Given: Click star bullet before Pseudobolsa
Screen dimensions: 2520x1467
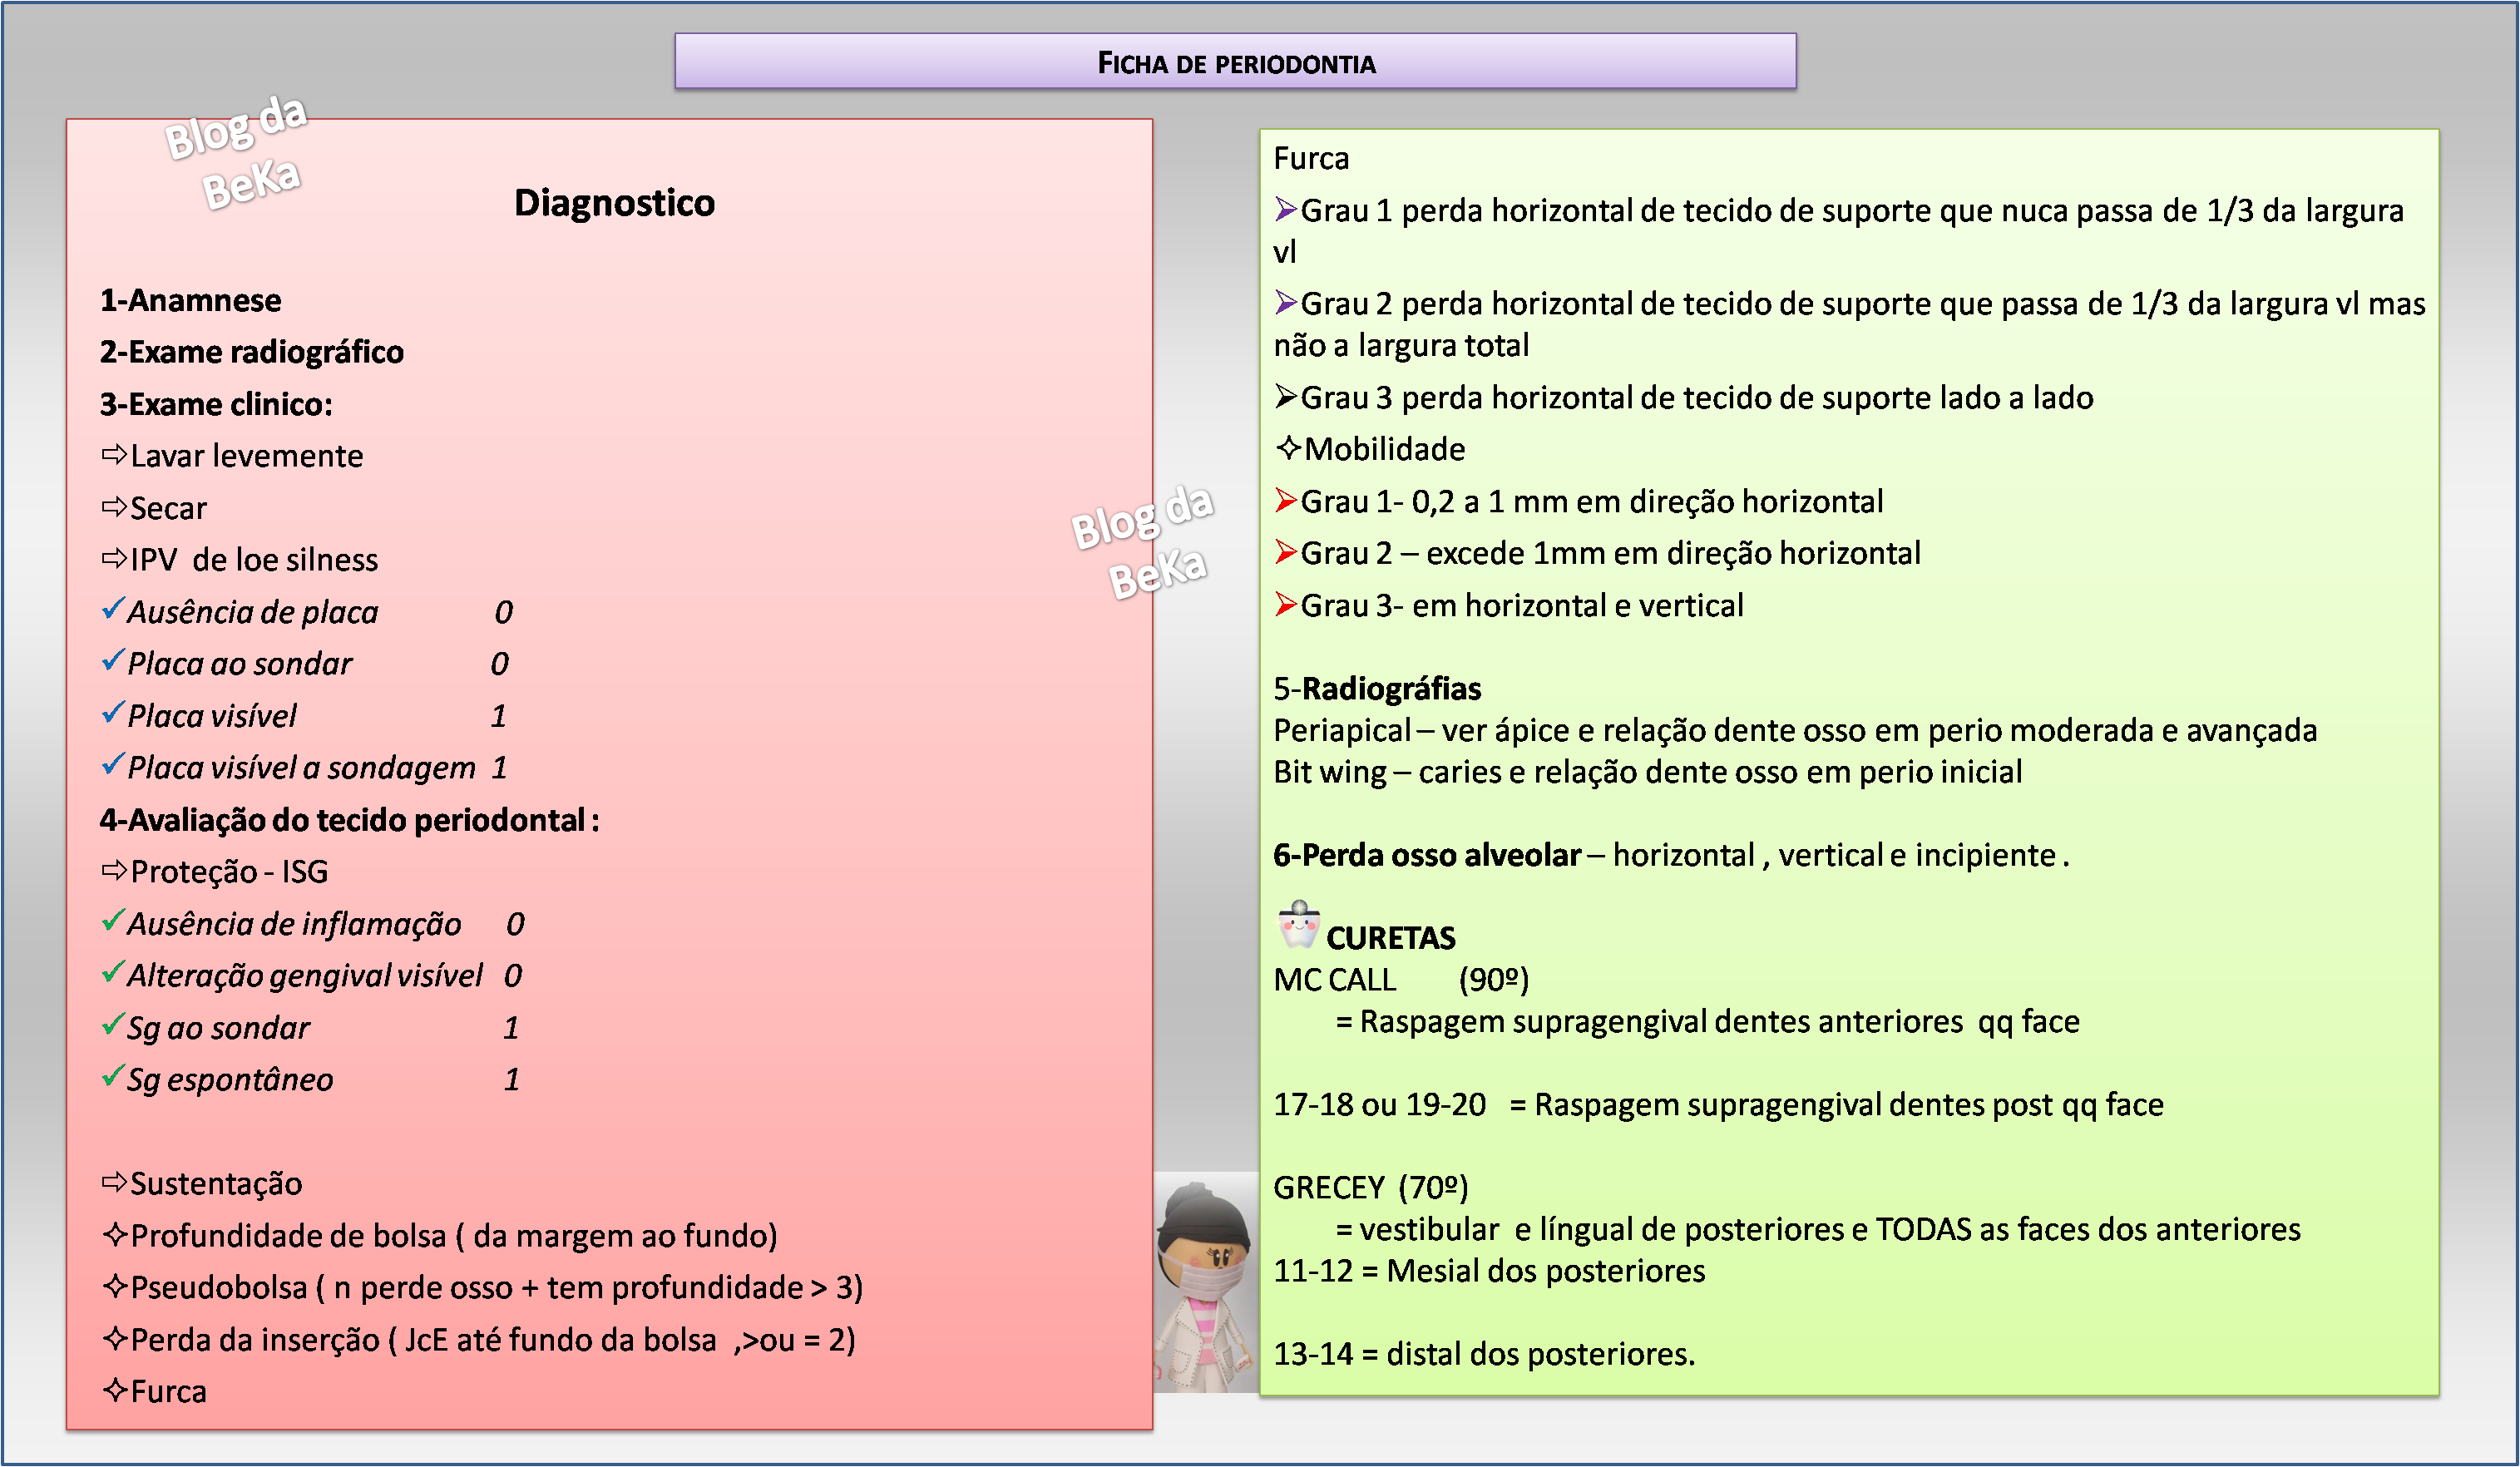Looking at the screenshot, I should 115,1287.
